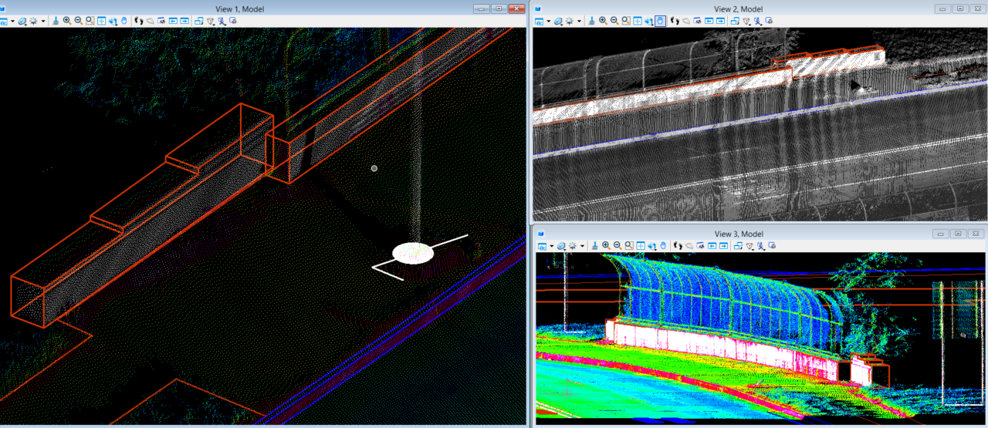Toggle Pan View hand in View 3
The height and width of the screenshot is (428, 988).
point(664,246)
